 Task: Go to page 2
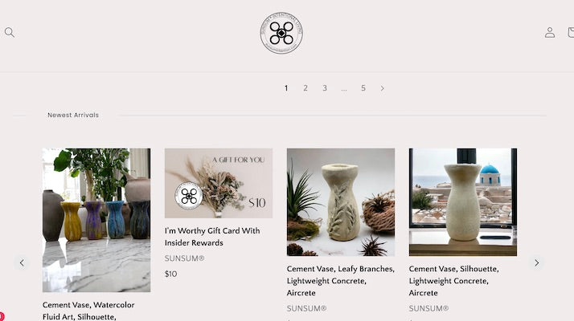coord(305,88)
